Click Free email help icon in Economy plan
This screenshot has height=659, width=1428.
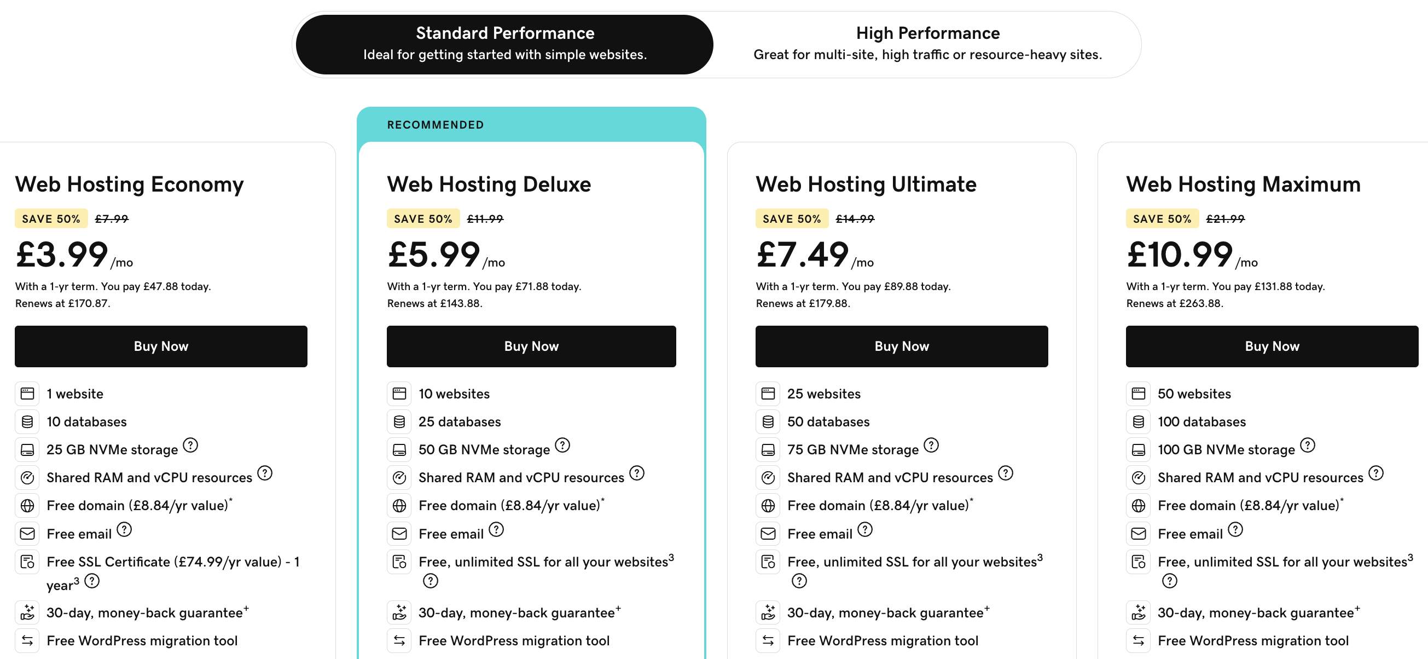(124, 530)
